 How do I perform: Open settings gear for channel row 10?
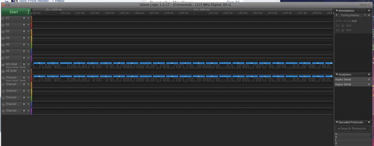24,78
